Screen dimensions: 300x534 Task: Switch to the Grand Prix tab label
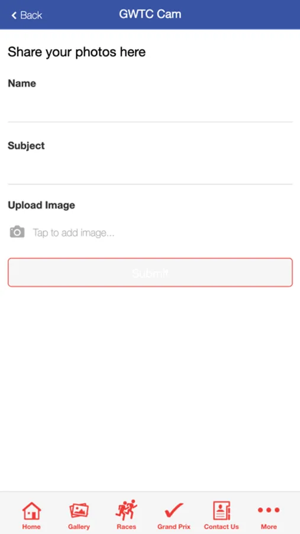(173, 526)
